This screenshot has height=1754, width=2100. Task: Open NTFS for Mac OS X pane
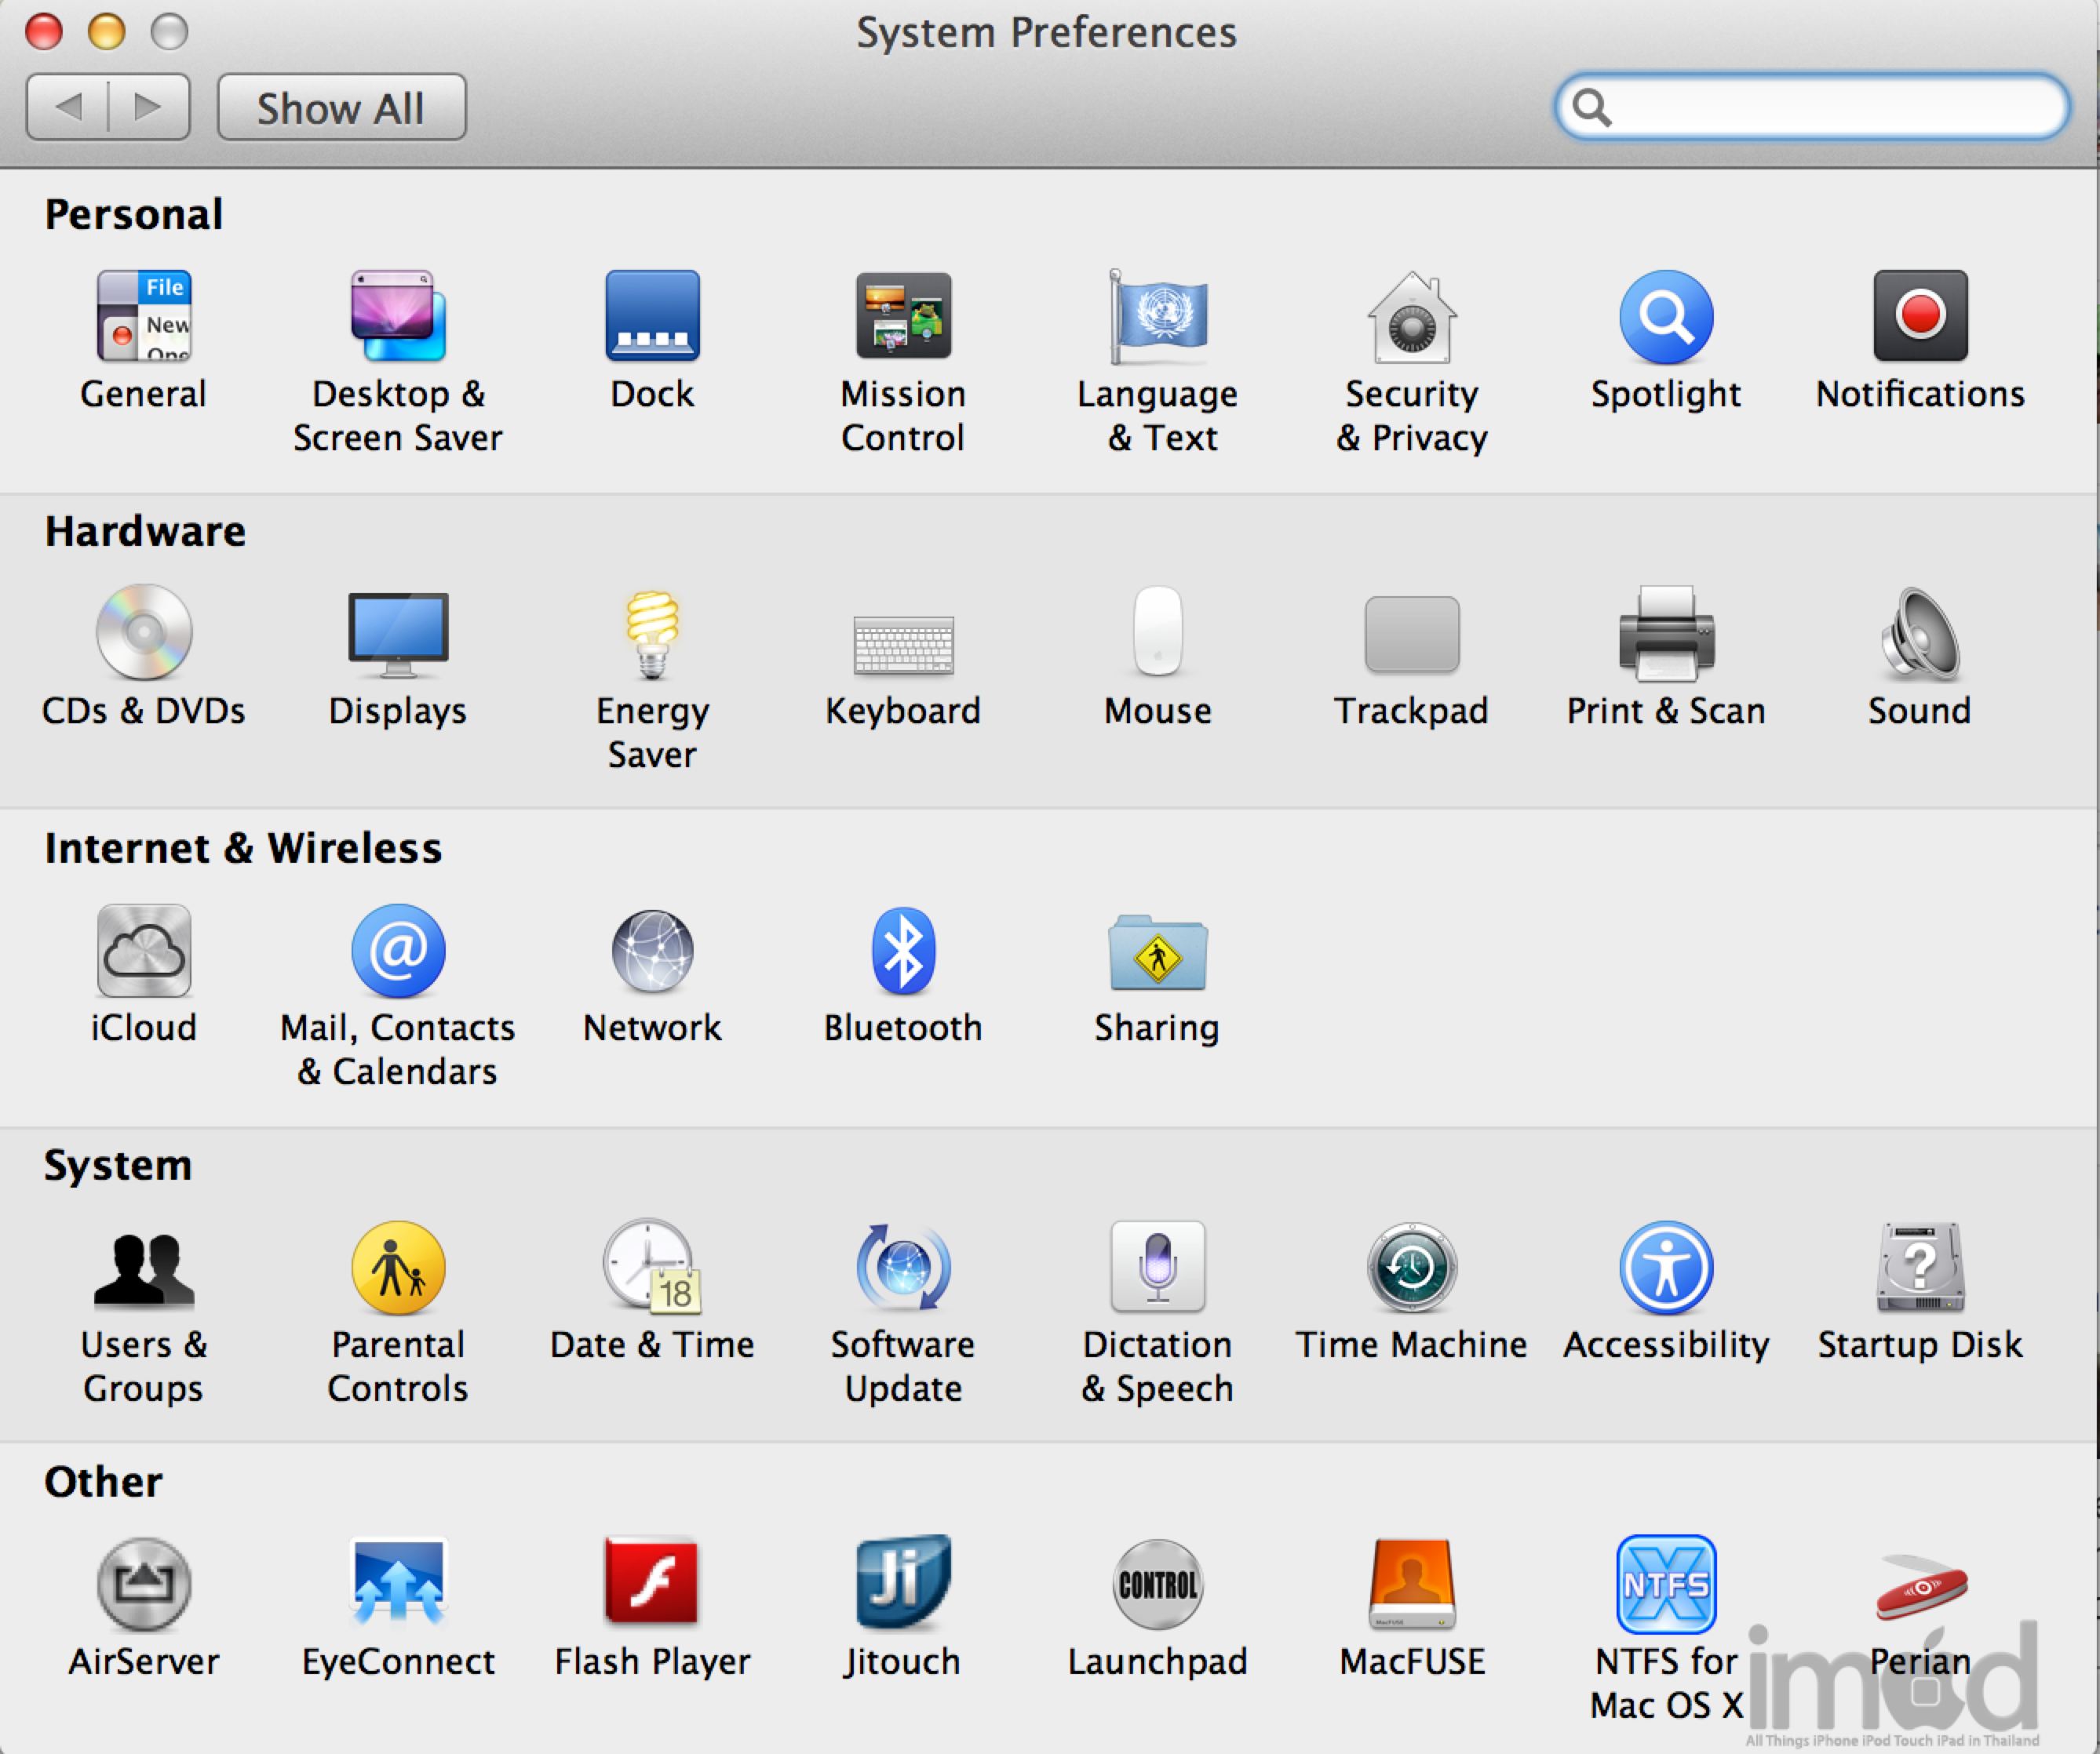(x=1665, y=1584)
